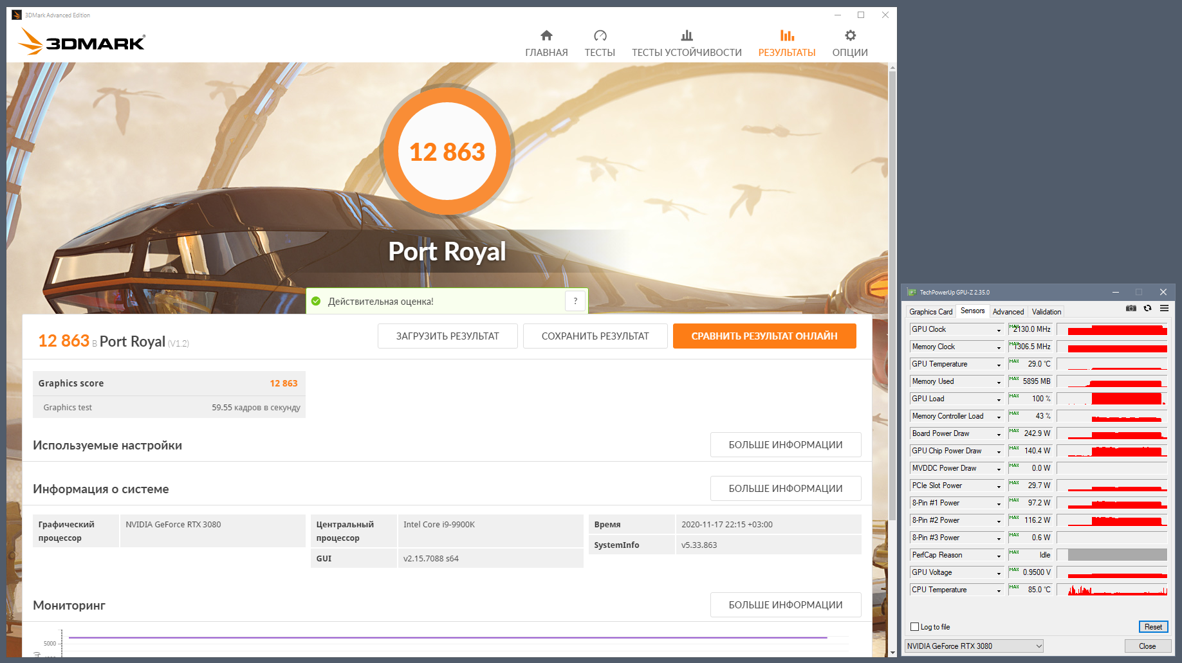The width and height of the screenshot is (1182, 663).
Task: Enable the Log to file checkbox
Action: (914, 627)
